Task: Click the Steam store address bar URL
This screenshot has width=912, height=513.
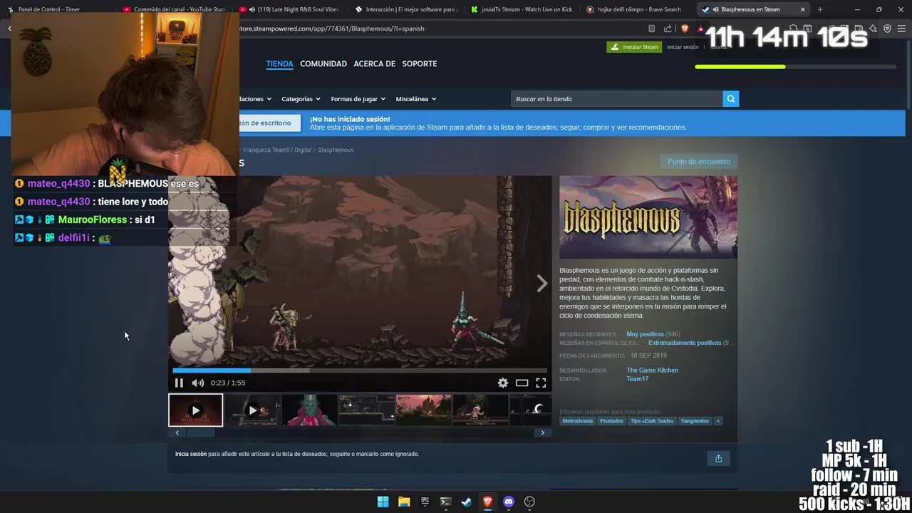Action: (331, 28)
